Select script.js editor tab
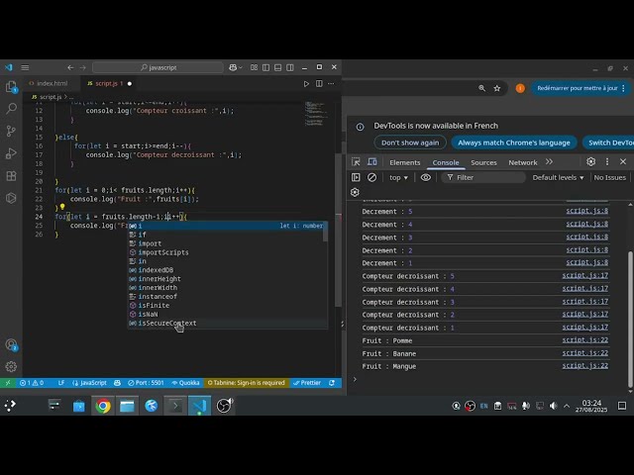 [x=106, y=83]
